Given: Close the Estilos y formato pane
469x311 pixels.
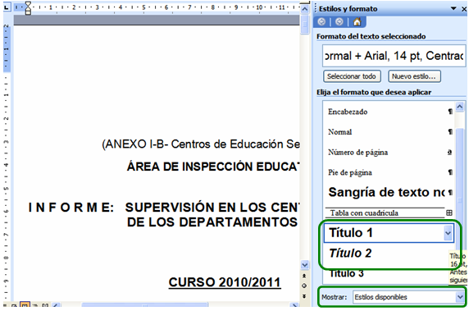Looking at the screenshot, I should 464,9.
